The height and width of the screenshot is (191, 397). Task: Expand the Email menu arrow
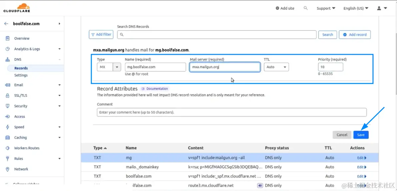[x=59, y=85]
